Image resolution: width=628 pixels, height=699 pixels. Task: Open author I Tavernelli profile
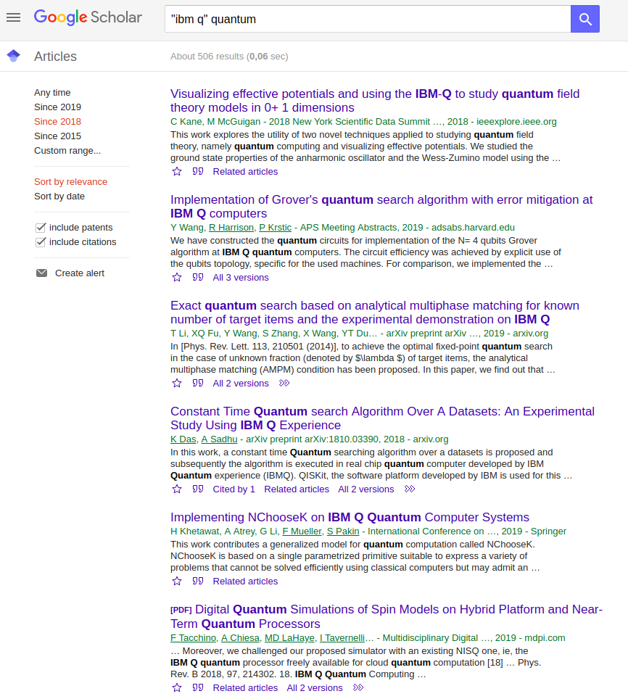click(x=342, y=637)
